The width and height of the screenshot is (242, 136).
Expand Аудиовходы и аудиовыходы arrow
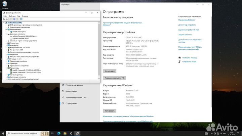(6, 27)
